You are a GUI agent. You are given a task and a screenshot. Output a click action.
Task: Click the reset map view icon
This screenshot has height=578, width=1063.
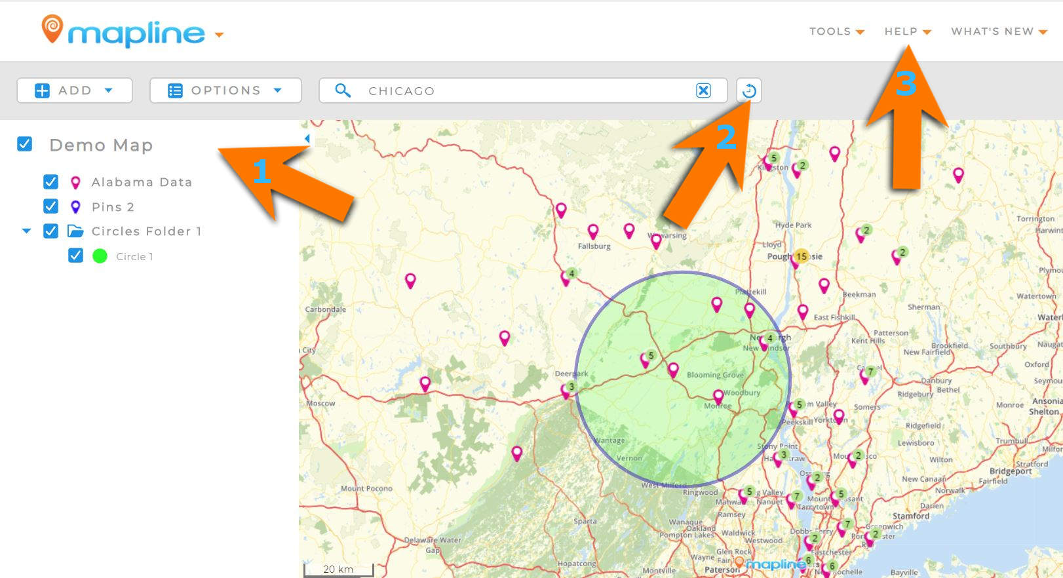(749, 90)
